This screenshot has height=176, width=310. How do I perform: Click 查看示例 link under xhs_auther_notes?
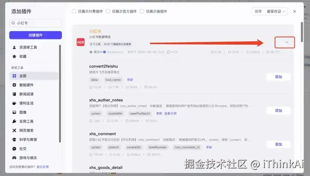point(170,114)
